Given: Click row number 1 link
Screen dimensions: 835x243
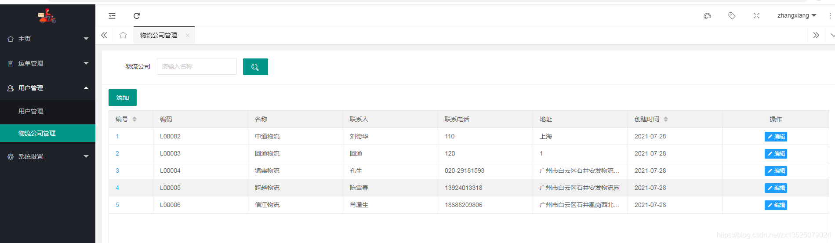Looking at the screenshot, I should 117,136.
